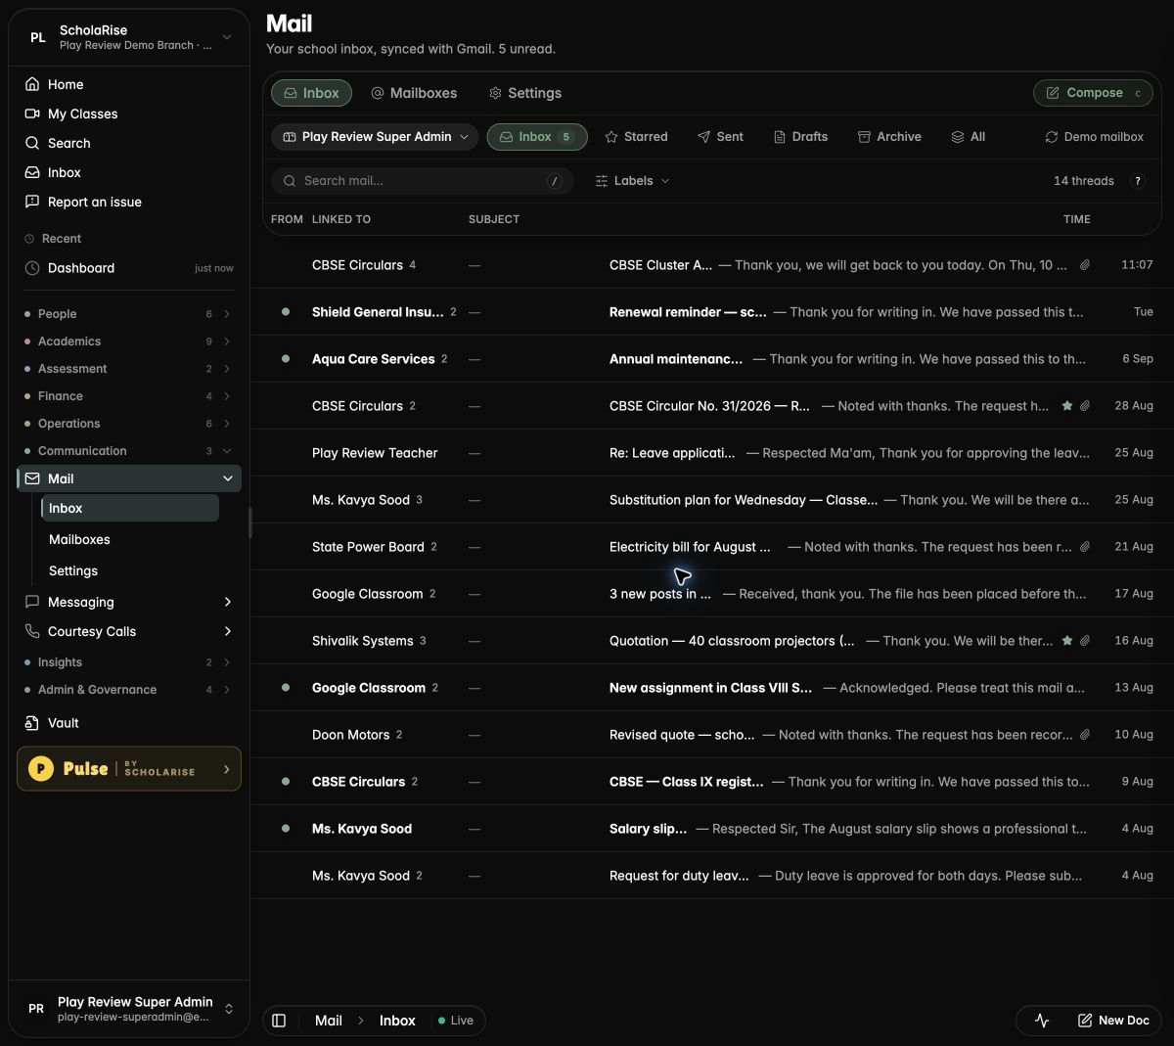
Task: Click attachment icon on Electricity bill thread
Action: click(1085, 547)
